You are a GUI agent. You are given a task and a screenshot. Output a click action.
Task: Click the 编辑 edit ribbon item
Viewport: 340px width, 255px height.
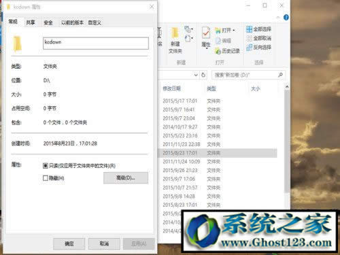pos(223,41)
